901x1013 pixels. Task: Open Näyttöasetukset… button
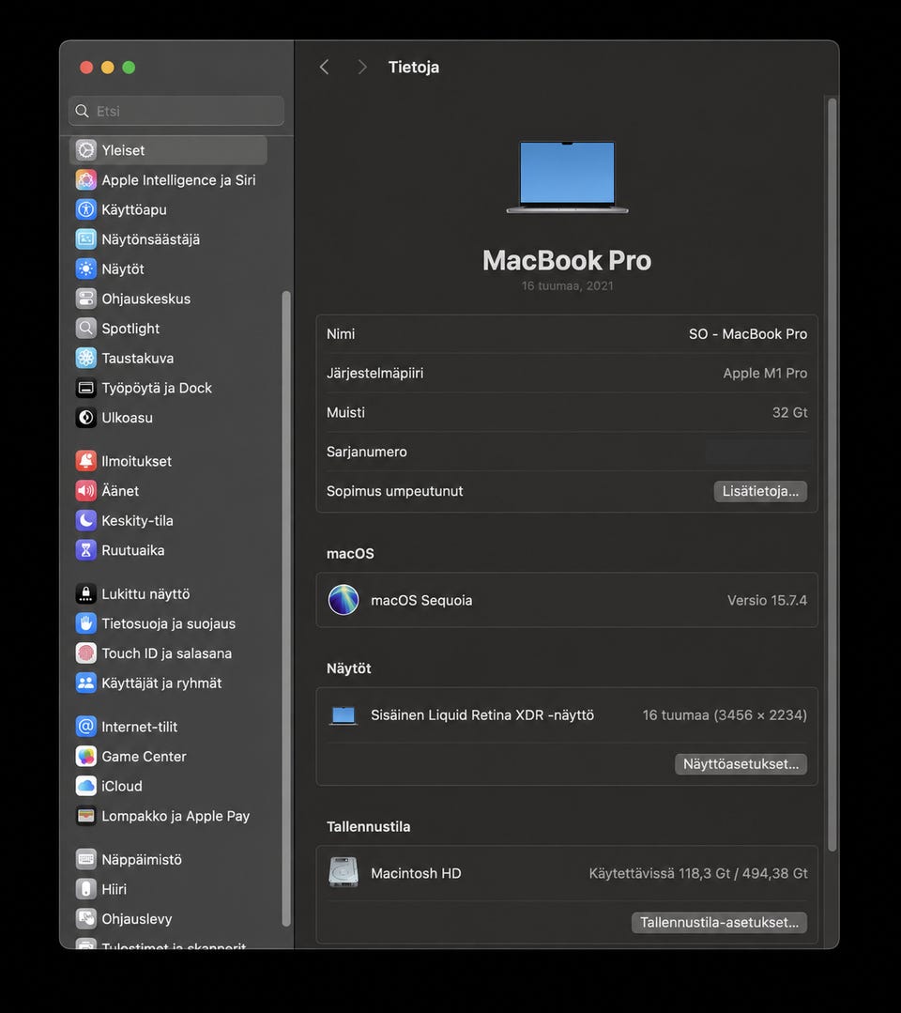[x=741, y=764]
